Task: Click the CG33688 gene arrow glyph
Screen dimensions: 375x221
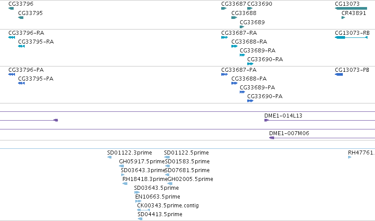Action: (x=234, y=18)
